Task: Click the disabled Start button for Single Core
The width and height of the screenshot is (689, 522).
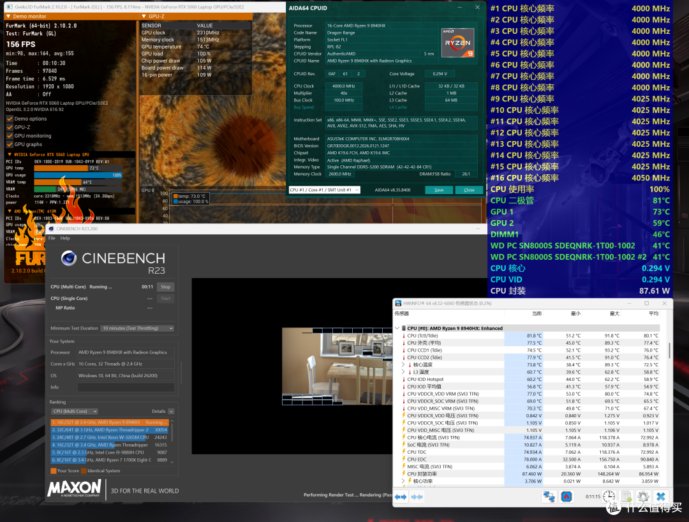Action: (x=166, y=299)
